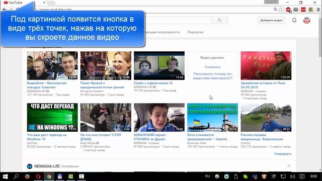
Task: Open Zed Kan channel link
Action: (x=32, y=143)
